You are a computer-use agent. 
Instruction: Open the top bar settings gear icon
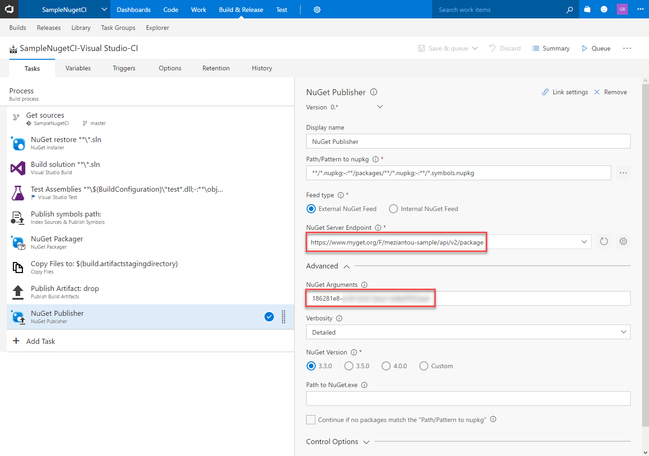click(x=317, y=10)
